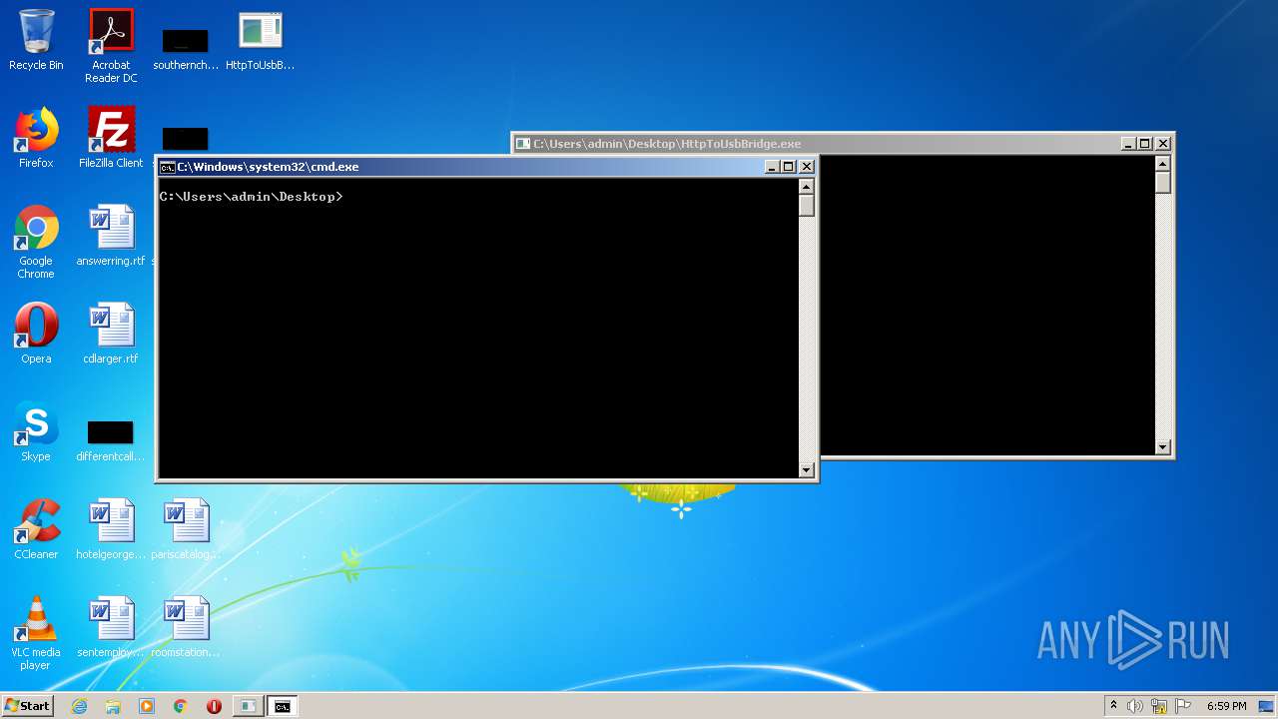Screen dimensions: 1278x719
Task: Click scroll down arrow in HttpToUsbBridge window
Action: tap(1163, 447)
